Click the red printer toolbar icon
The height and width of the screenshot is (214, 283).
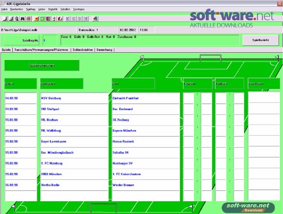[28, 18]
